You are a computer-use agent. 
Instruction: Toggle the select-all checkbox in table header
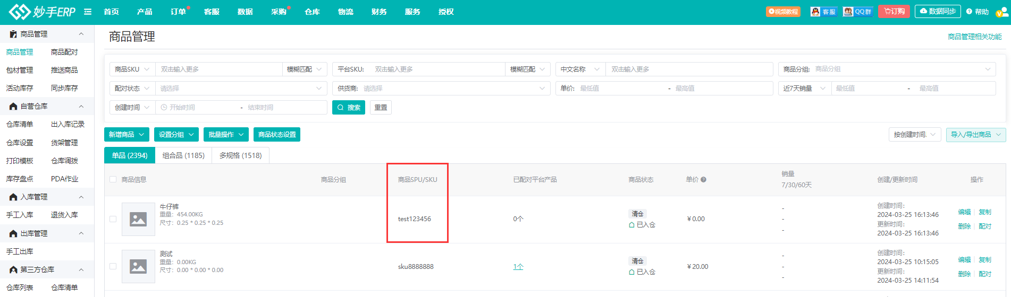[113, 179]
